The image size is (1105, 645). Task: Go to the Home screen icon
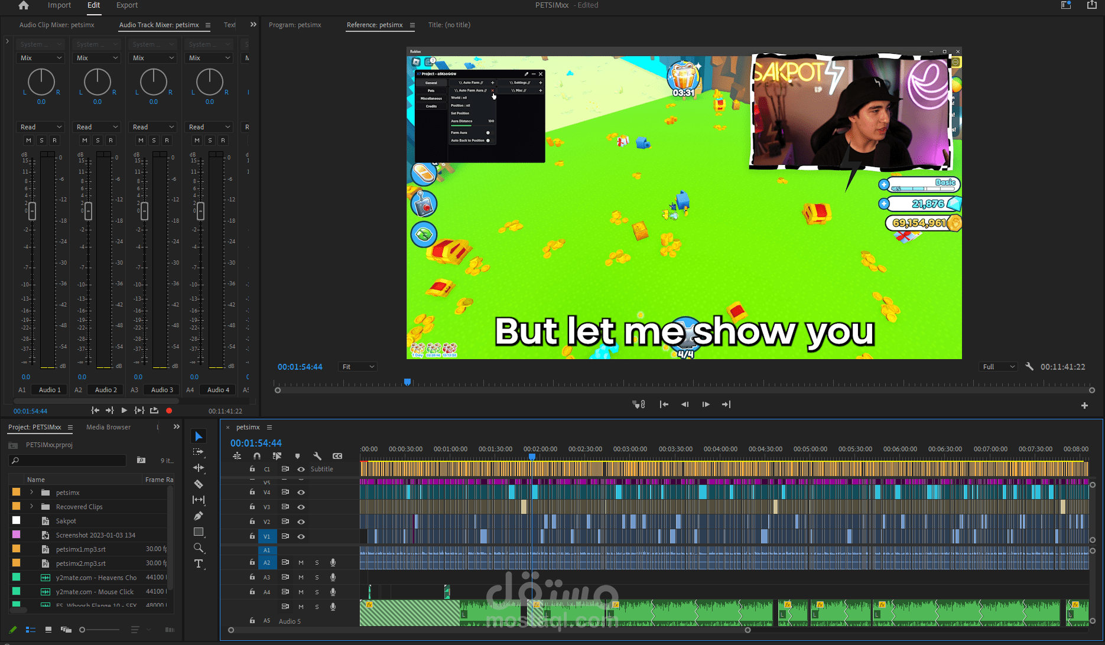tap(24, 5)
